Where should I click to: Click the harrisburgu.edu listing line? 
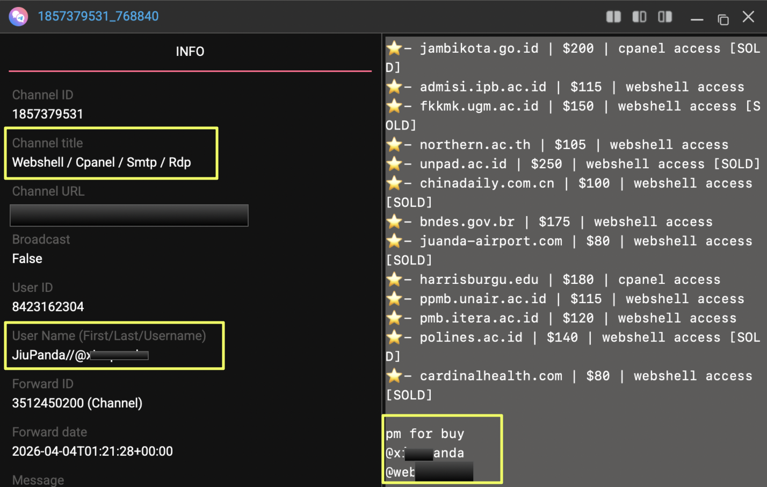[x=553, y=280]
